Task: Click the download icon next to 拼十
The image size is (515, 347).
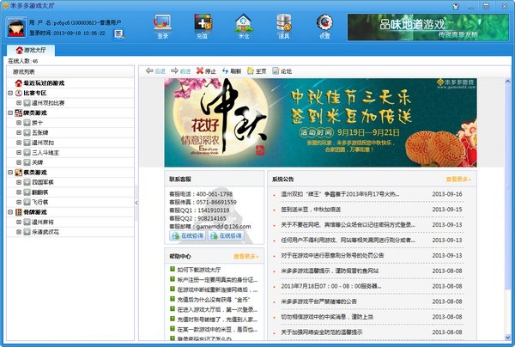Action: pos(27,123)
